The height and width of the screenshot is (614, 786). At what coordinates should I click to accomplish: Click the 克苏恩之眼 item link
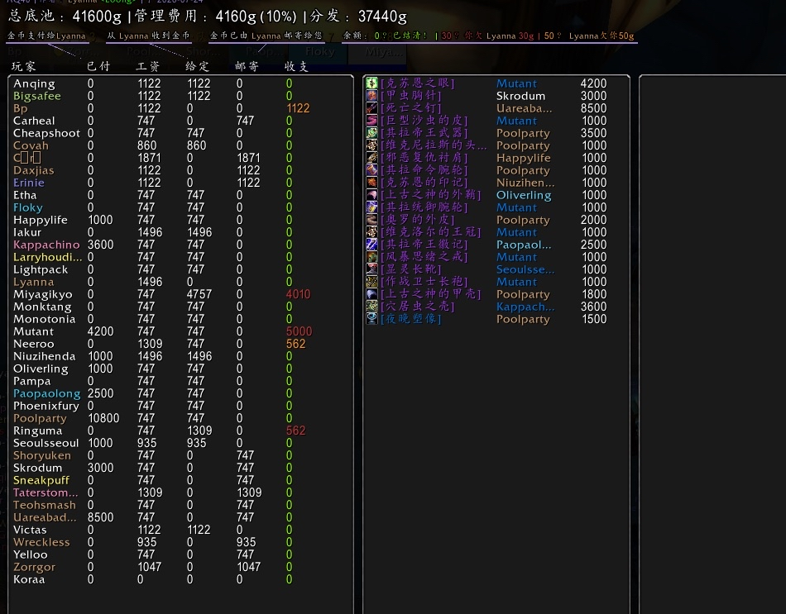(418, 83)
